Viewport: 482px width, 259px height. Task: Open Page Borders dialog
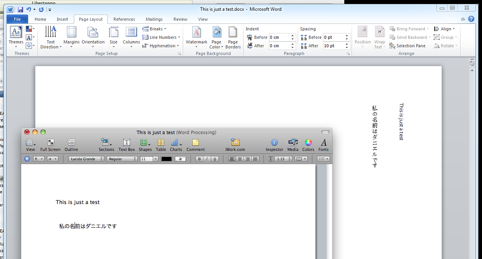233,37
